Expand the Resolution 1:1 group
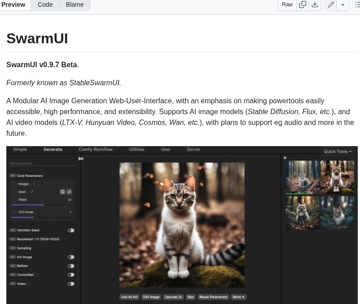 [x=13, y=239]
